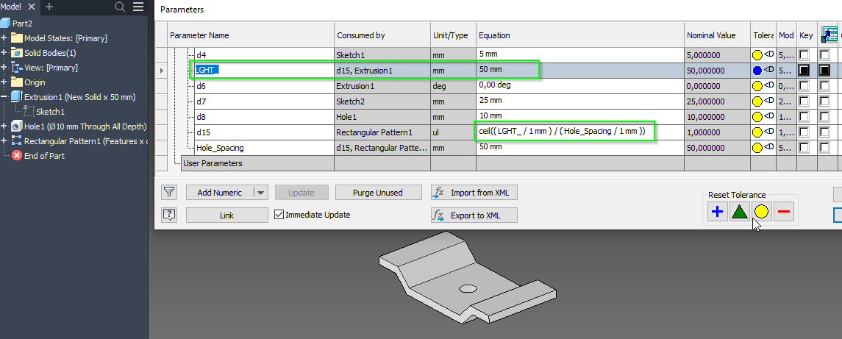Toggle export checkbox for LGHT_ row
This screenshot has width=842, height=339.
[824, 71]
